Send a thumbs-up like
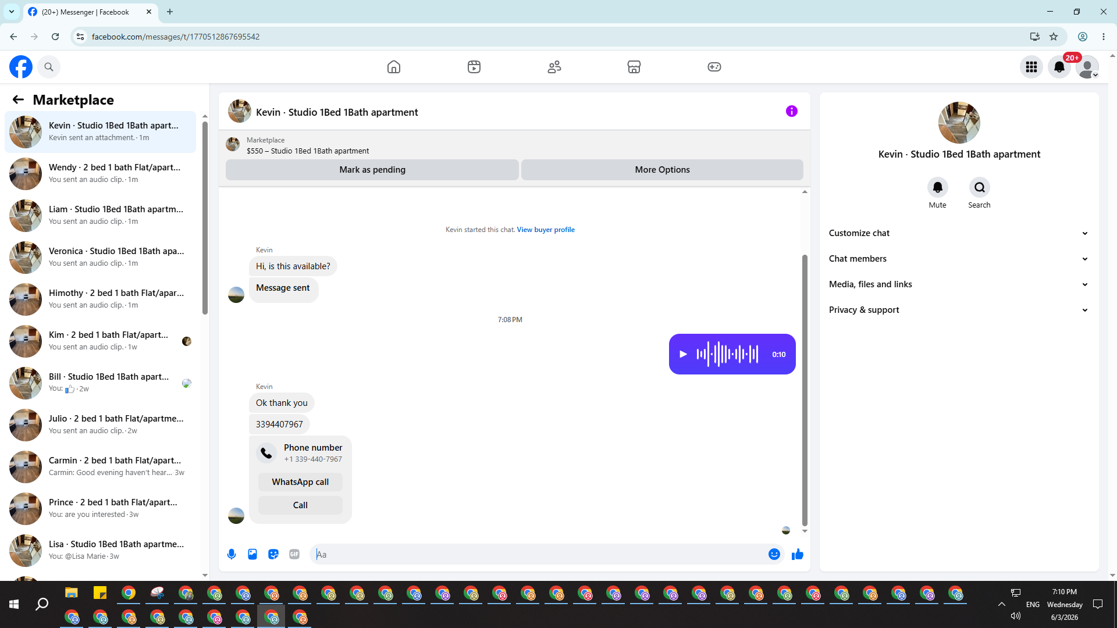1117x628 pixels. coord(798,554)
